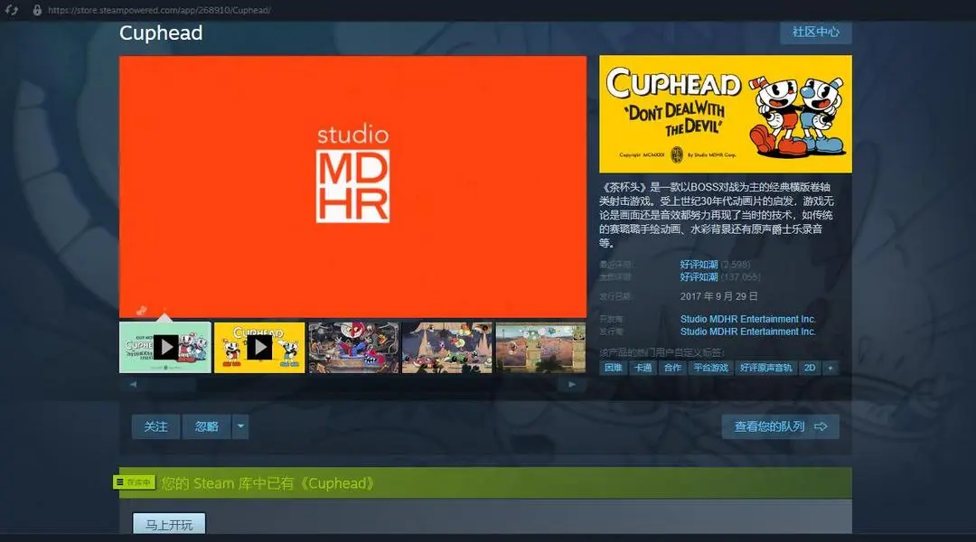
Task: Click the 卡通 tag
Action: (643, 368)
